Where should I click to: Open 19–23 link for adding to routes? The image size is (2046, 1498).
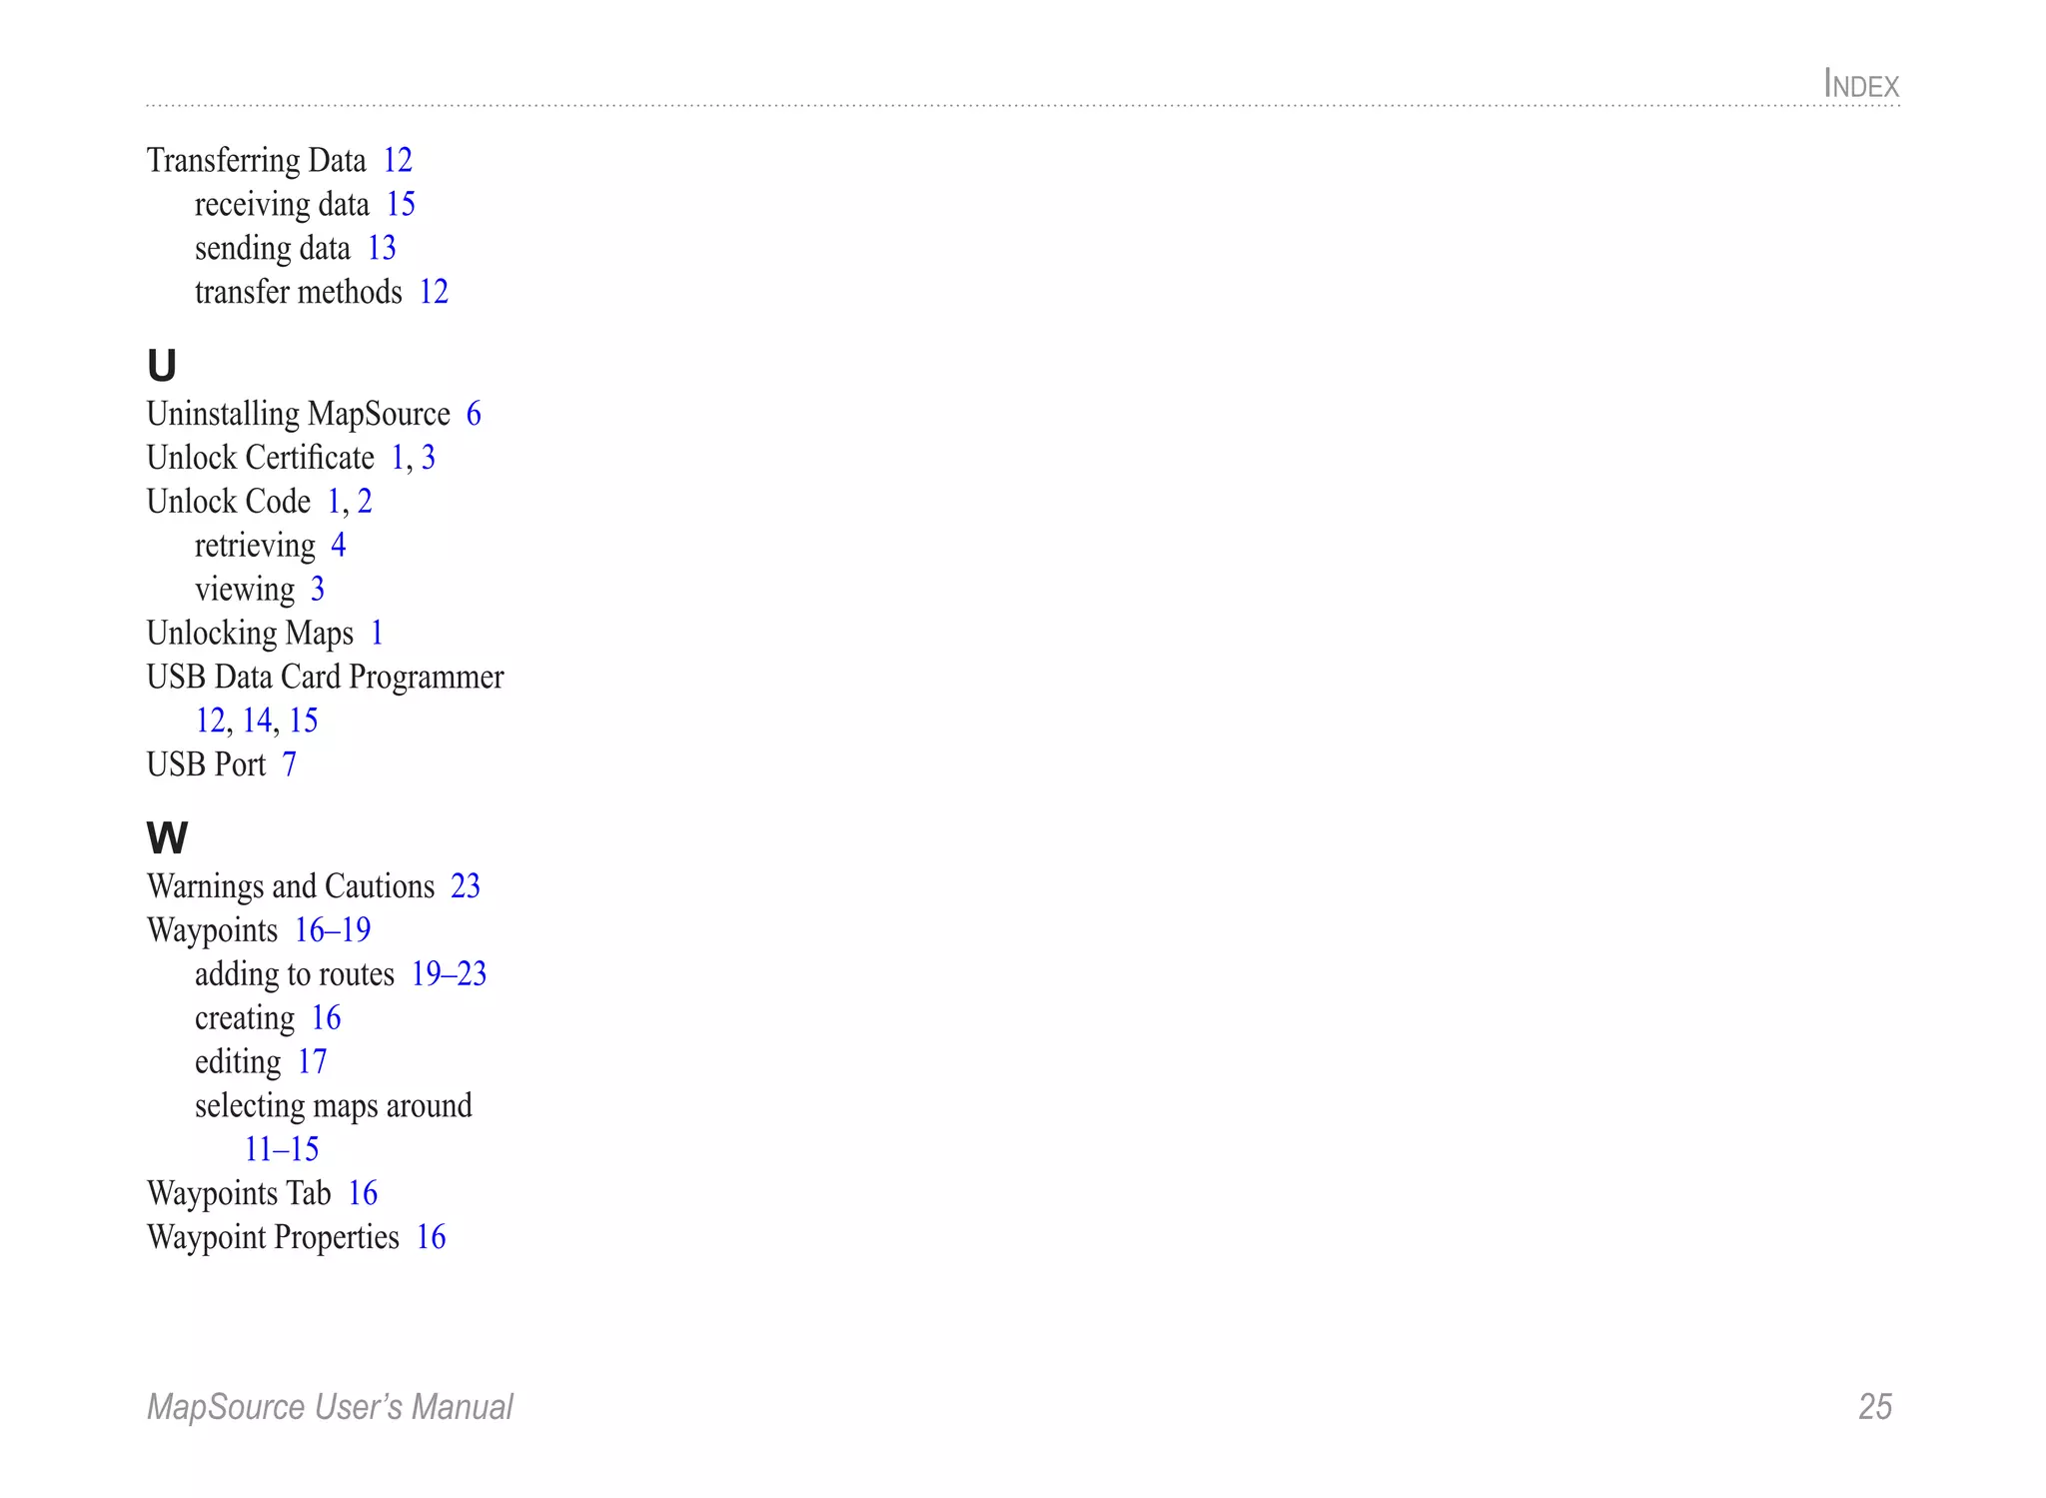pyautogui.click(x=449, y=974)
